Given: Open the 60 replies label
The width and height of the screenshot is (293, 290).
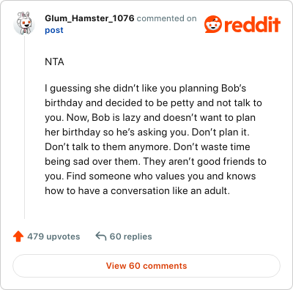Looking at the screenshot, I should 130,237.
